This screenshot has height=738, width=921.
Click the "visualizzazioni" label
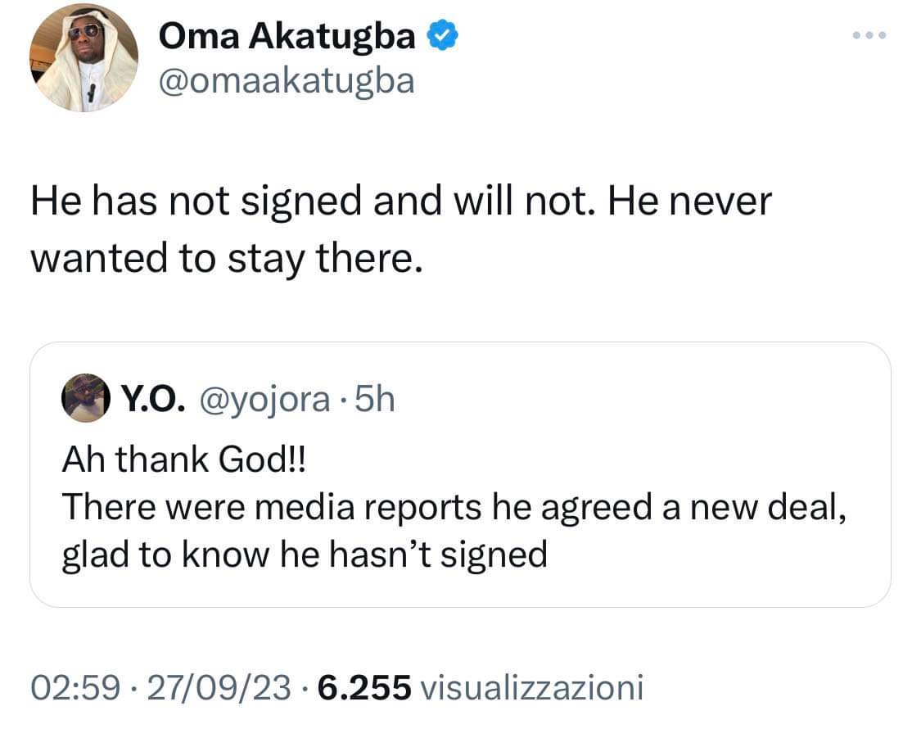[530, 687]
